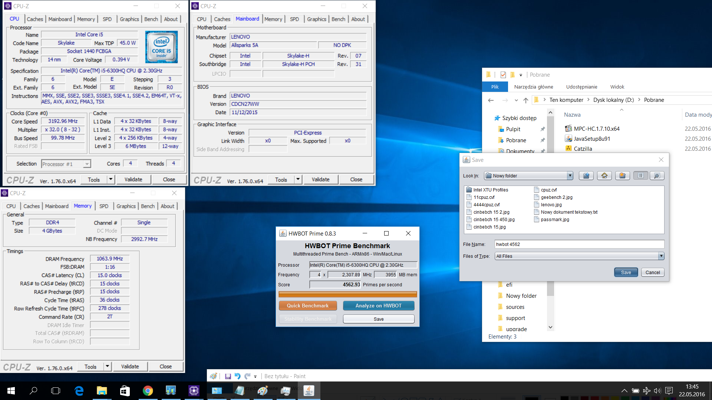Open File Explorer from the taskbar
712x400 pixels.
click(x=102, y=391)
